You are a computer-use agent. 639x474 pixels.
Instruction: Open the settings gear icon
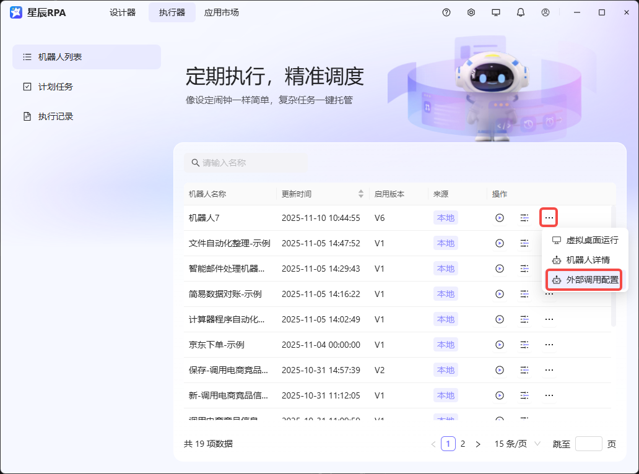pyautogui.click(x=471, y=12)
